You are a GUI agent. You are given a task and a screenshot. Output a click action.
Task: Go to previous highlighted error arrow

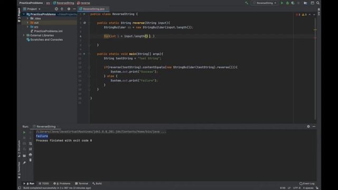[x=310, y=15]
